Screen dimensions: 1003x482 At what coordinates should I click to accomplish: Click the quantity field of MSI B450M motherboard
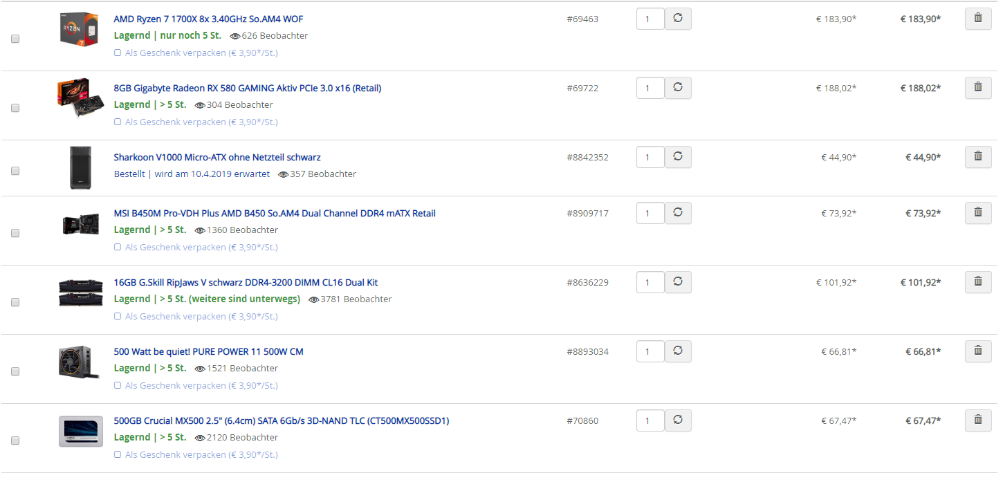pos(650,213)
